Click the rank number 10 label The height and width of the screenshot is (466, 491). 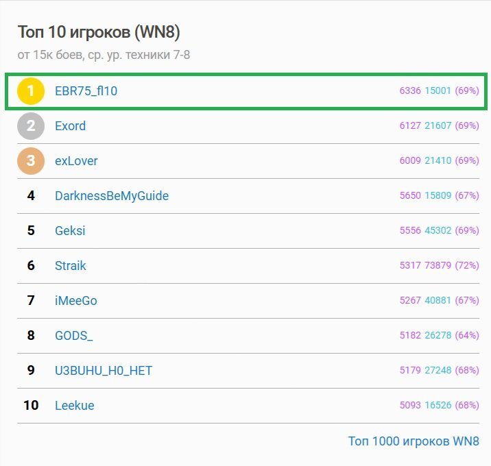click(x=31, y=405)
